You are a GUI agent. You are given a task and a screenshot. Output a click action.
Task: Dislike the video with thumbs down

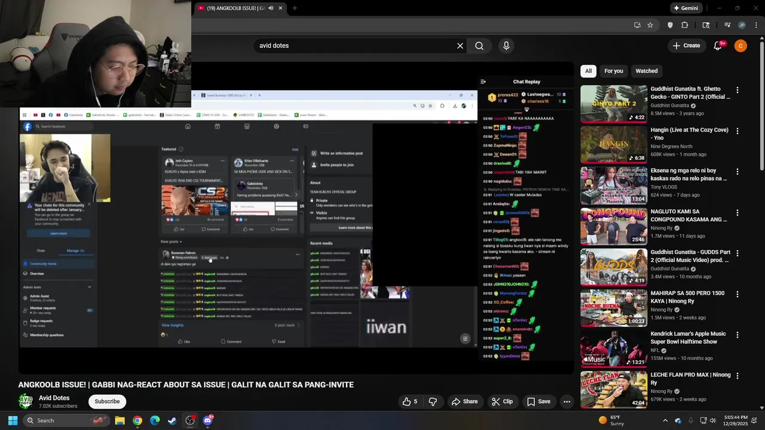[x=433, y=401]
